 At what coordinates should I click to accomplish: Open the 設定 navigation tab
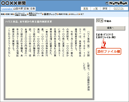105,9
